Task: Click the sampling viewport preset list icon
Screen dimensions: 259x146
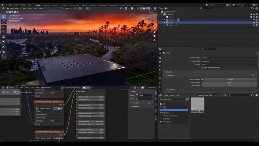Action: [253, 75]
